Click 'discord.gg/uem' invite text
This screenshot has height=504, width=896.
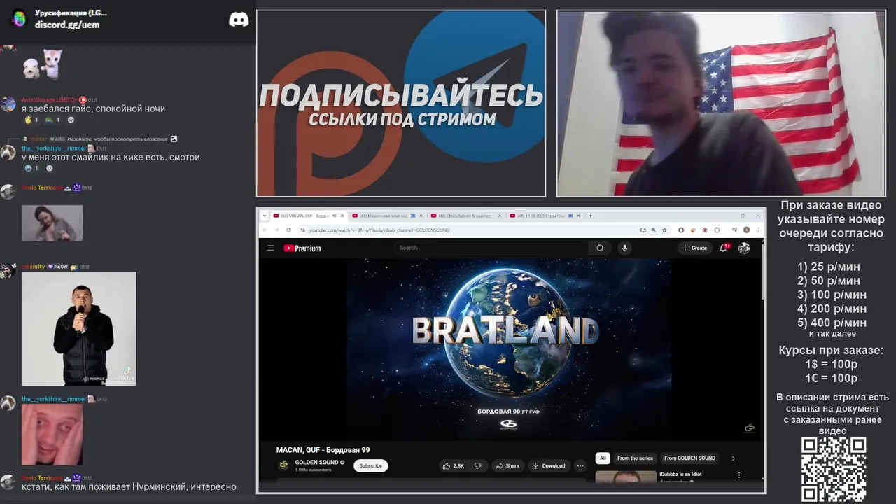67,24
